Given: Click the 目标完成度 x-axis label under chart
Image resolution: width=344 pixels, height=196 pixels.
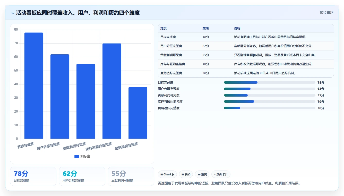Looking at the screenshot, I should pos(25,146).
